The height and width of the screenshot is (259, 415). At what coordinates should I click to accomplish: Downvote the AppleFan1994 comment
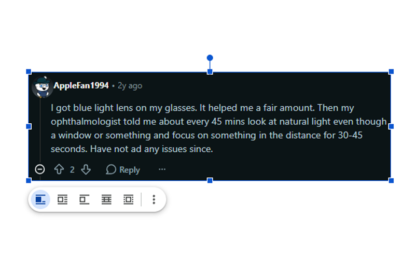coord(86,169)
